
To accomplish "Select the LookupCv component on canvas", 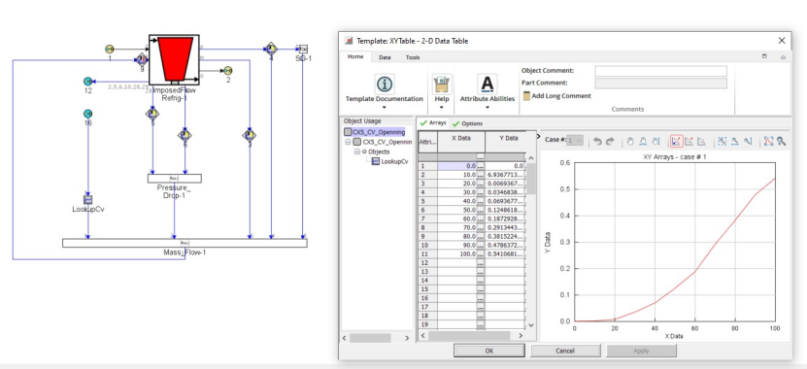I will (88, 200).
